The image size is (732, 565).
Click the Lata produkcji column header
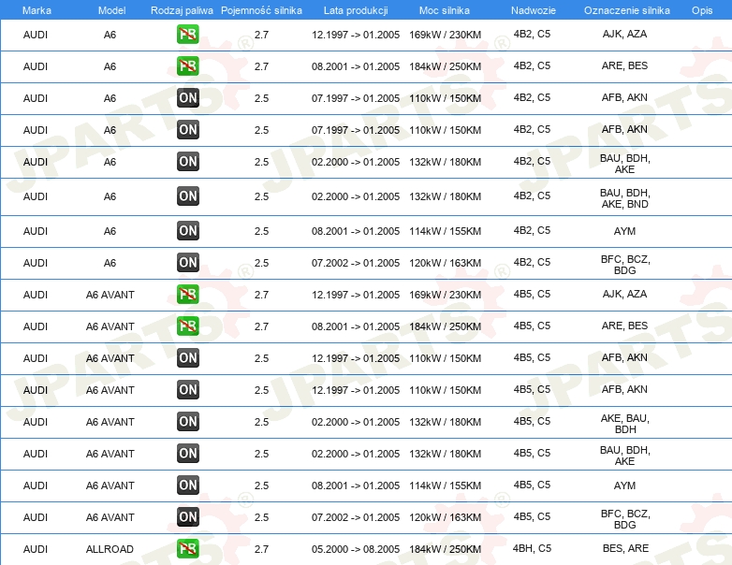(356, 10)
